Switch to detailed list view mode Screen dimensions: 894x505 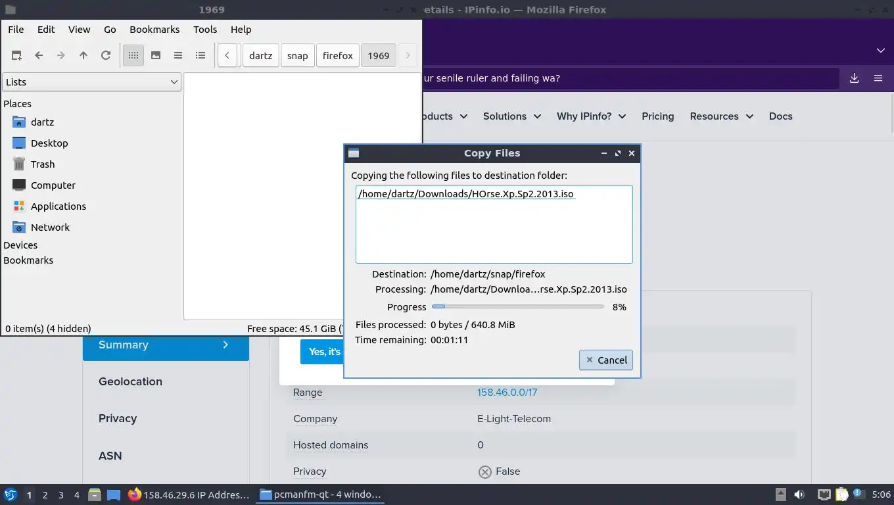point(200,56)
